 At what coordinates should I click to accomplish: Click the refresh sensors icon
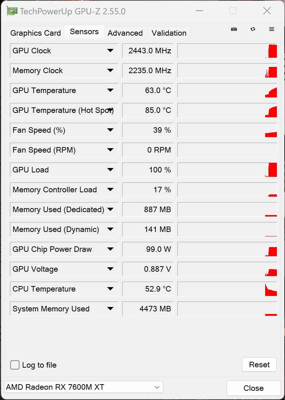(253, 29)
